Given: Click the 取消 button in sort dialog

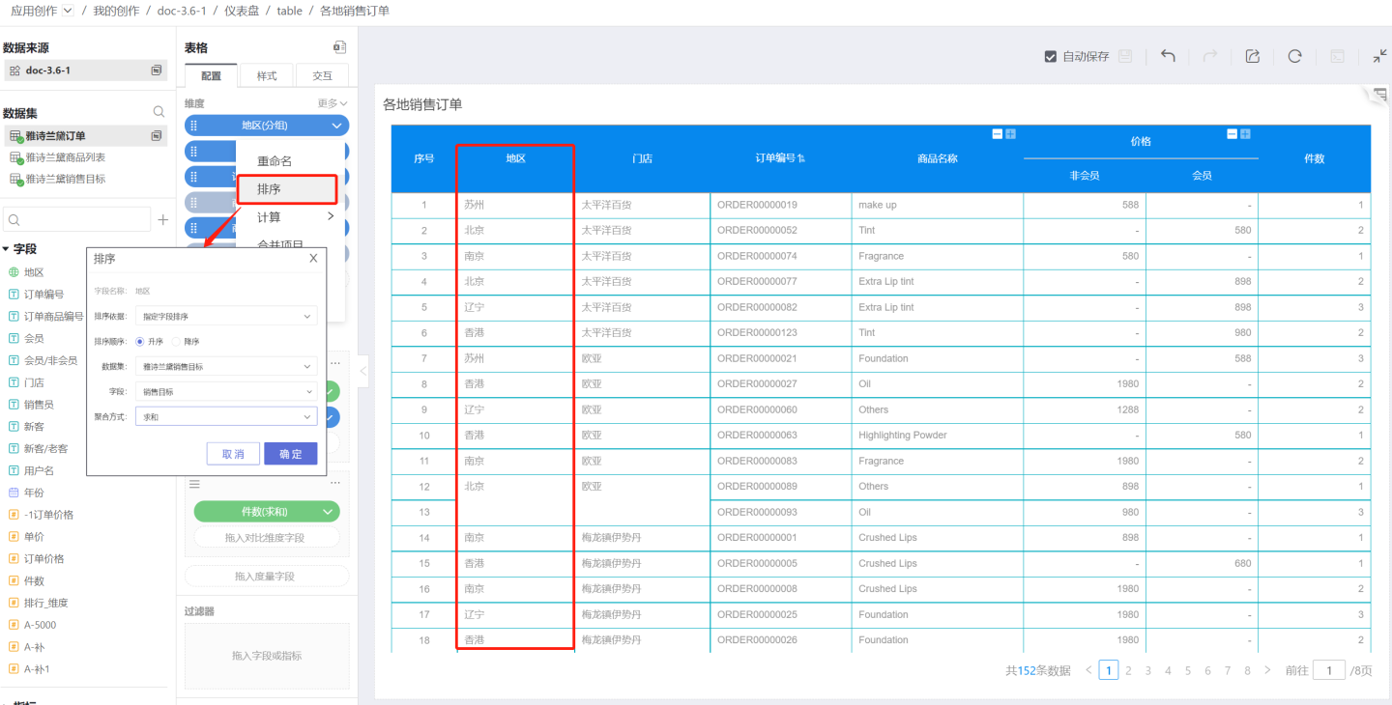Looking at the screenshot, I should coord(233,454).
